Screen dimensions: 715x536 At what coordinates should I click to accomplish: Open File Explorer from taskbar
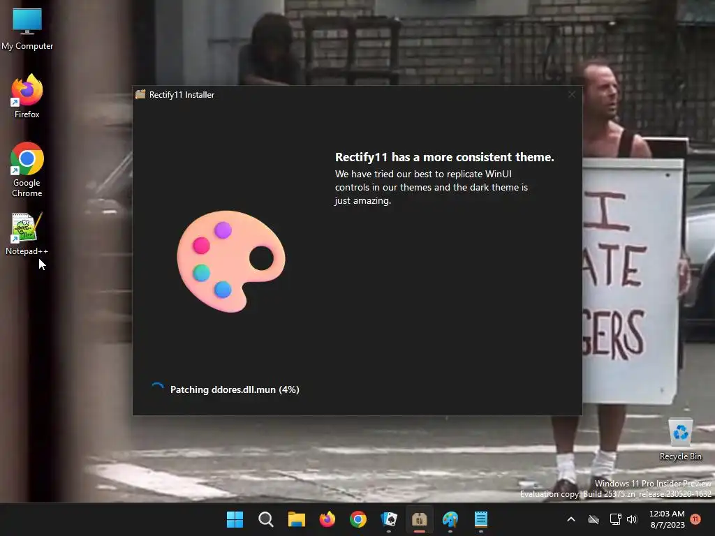[296, 519]
